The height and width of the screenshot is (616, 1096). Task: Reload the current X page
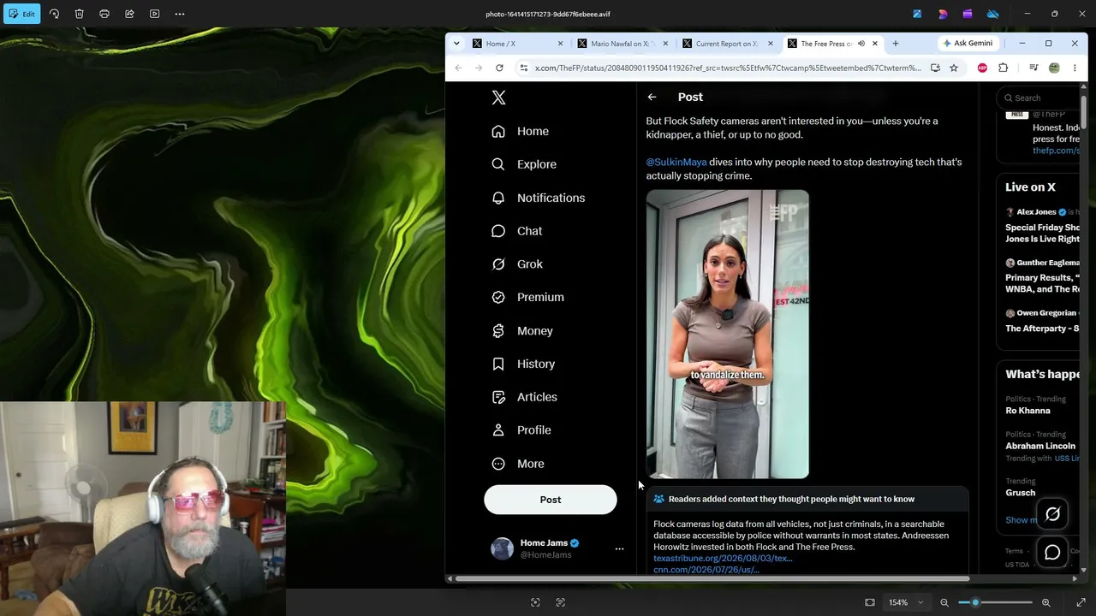click(x=499, y=68)
